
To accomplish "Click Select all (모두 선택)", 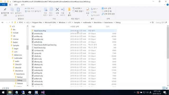I will pyautogui.click(x=106, y=8).
